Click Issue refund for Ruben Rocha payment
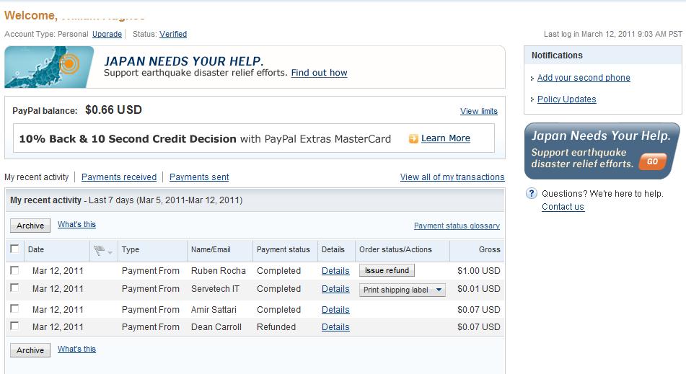The image size is (686, 374). (x=387, y=270)
